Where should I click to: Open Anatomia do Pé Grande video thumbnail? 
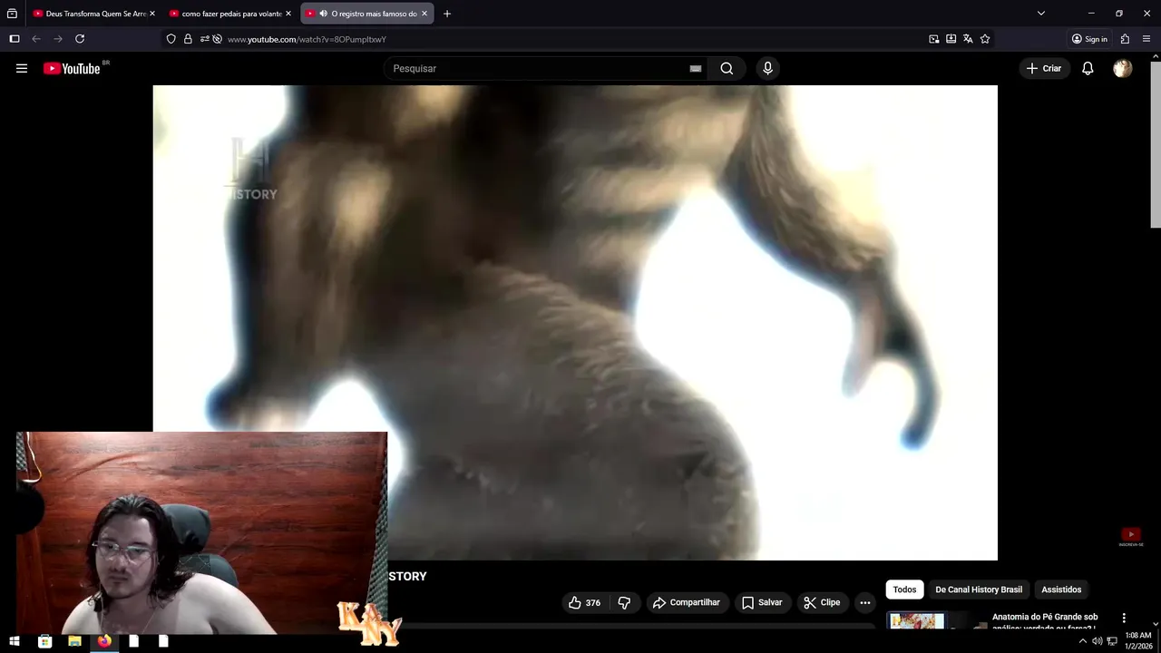tap(937, 621)
